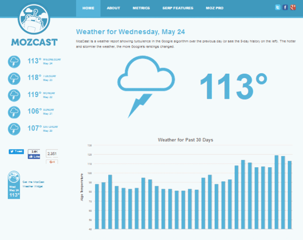Click the Weather for Past 30 Days title
The height and width of the screenshot is (240, 303).
pos(186,140)
